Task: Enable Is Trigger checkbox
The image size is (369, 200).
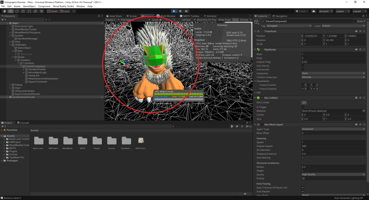Action: tap(303, 107)
